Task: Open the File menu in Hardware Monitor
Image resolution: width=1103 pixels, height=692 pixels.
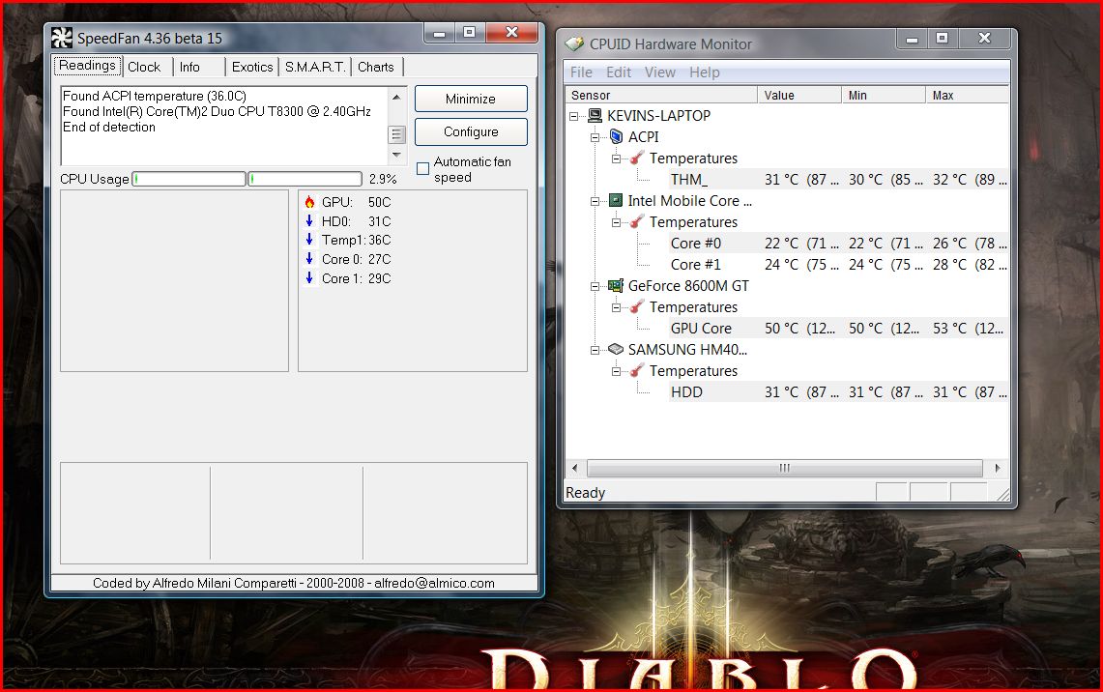Action: pos(581,72)
